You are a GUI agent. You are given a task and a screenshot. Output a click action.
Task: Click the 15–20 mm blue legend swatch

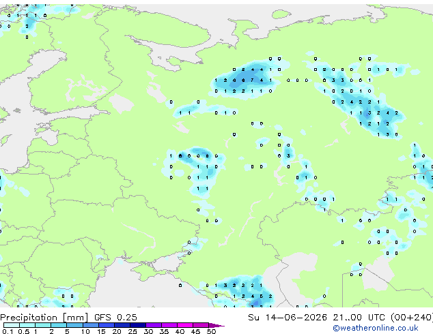pyautogui.click(x=106, y=325)
